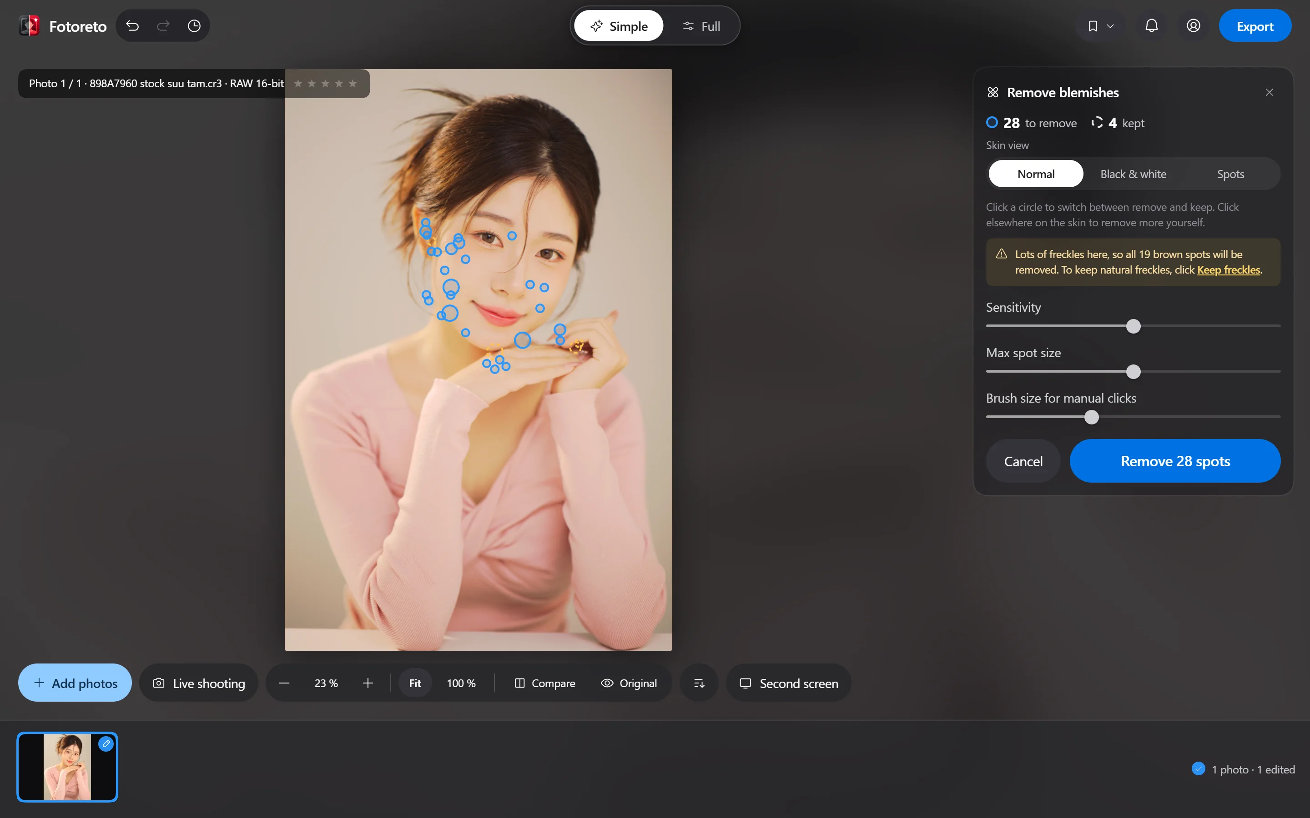The image size is (1310, 818).
Task: Click Remove 28 spots button
Action: (x=1174, y=461)
